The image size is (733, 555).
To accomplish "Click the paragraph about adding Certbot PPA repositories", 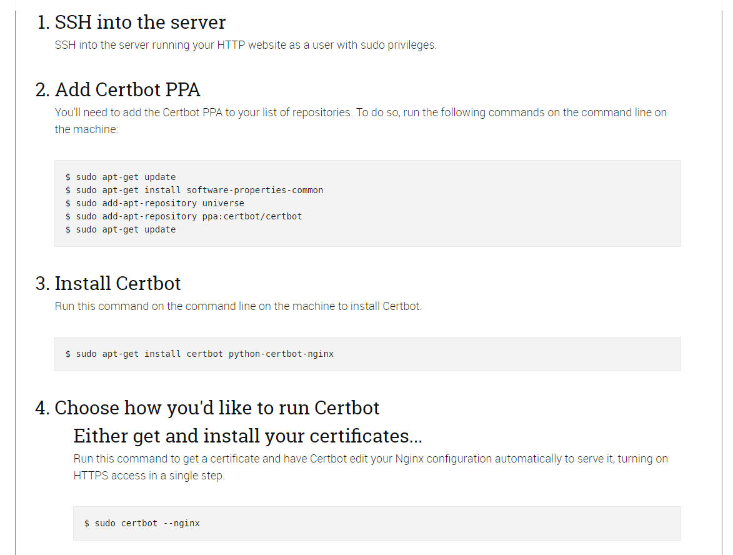I will pyautogui.click(x=361, y=112).
